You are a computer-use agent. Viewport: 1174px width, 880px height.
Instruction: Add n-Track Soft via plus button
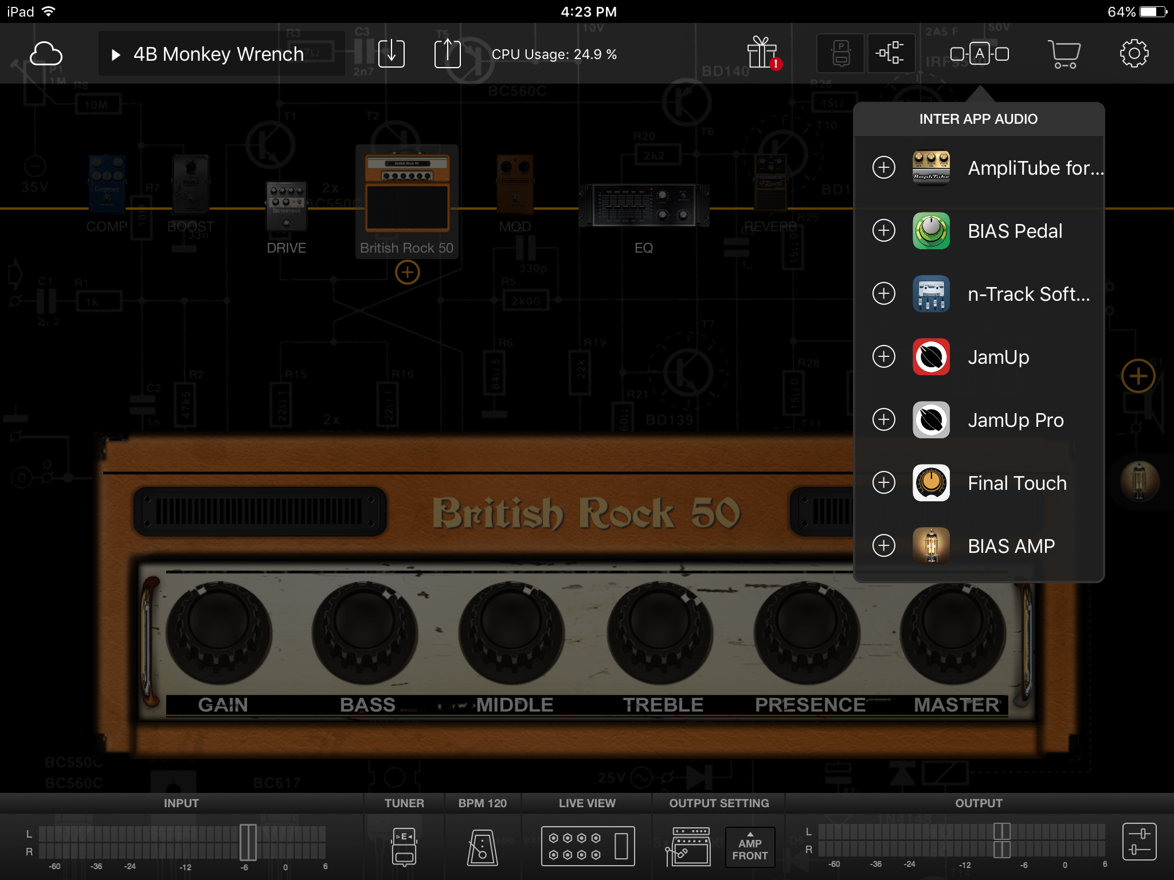884,293
